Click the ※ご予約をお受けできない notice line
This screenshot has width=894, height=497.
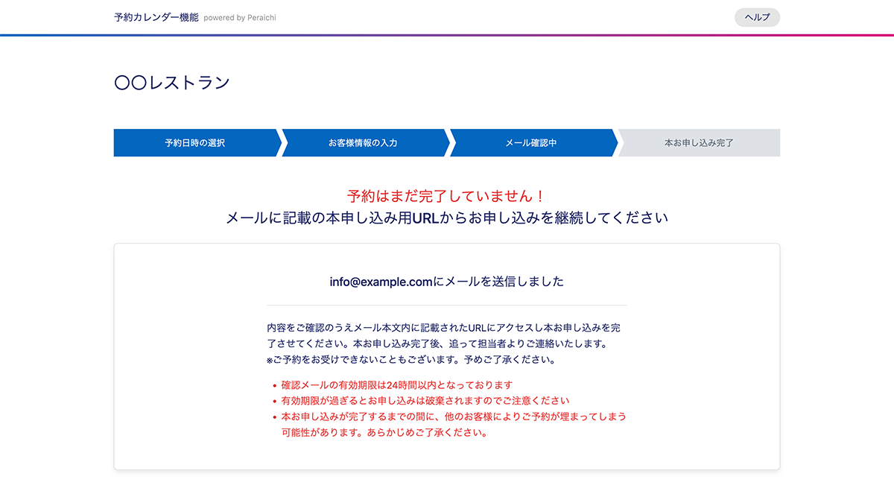[x=410, y=360]
